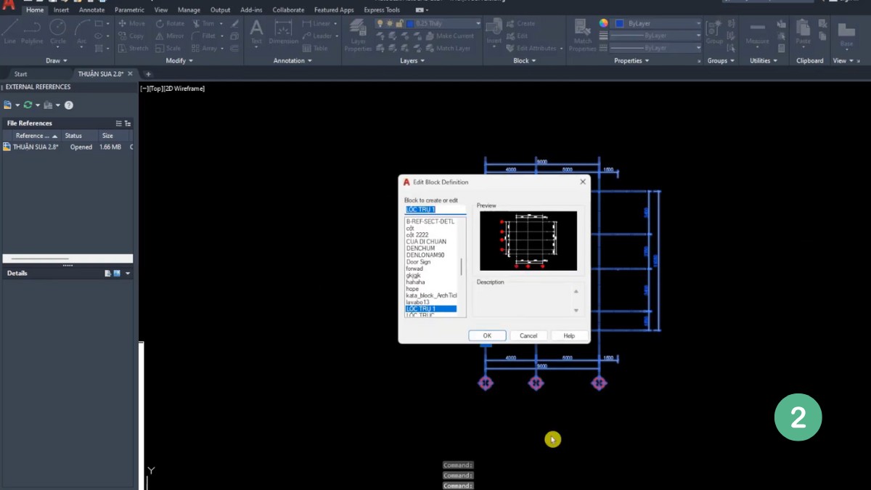Expand the Draw panel flyout

[x=57, y=61]
